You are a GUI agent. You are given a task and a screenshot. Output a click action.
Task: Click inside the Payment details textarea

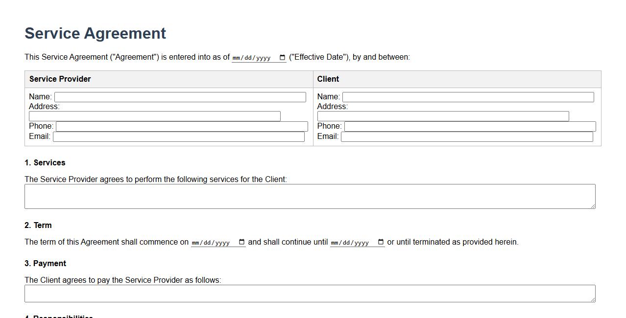(x=310, y=293)
